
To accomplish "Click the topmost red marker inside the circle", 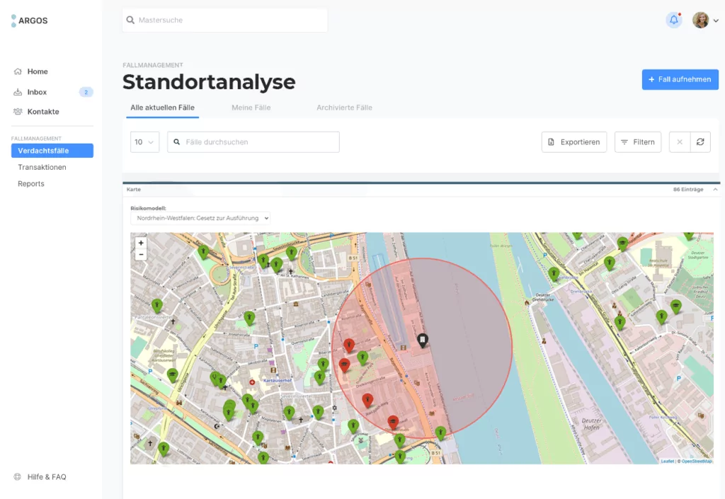I will click(x=349, y=345).
